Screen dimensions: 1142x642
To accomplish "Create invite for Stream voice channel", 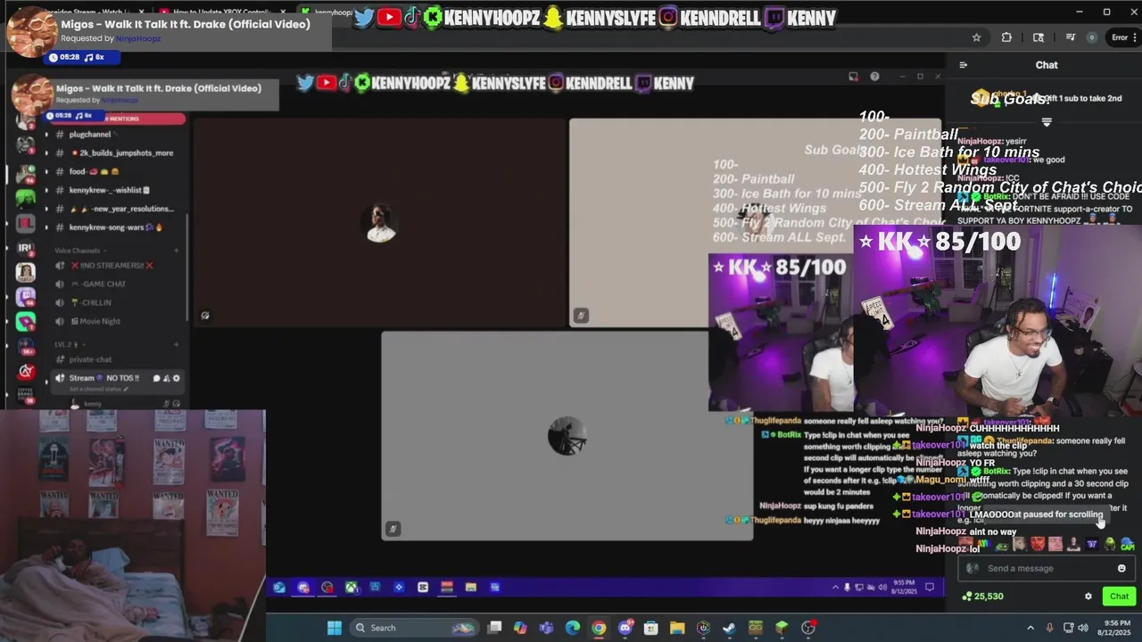I will [x=166, y=378].
